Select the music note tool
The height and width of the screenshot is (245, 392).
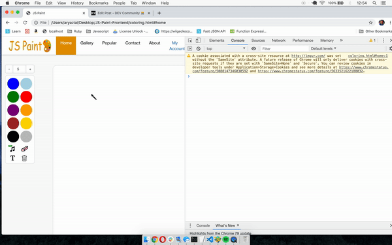click(x=12, y=148)
